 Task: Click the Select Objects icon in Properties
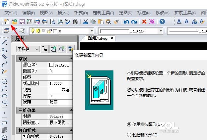[62, 49]
